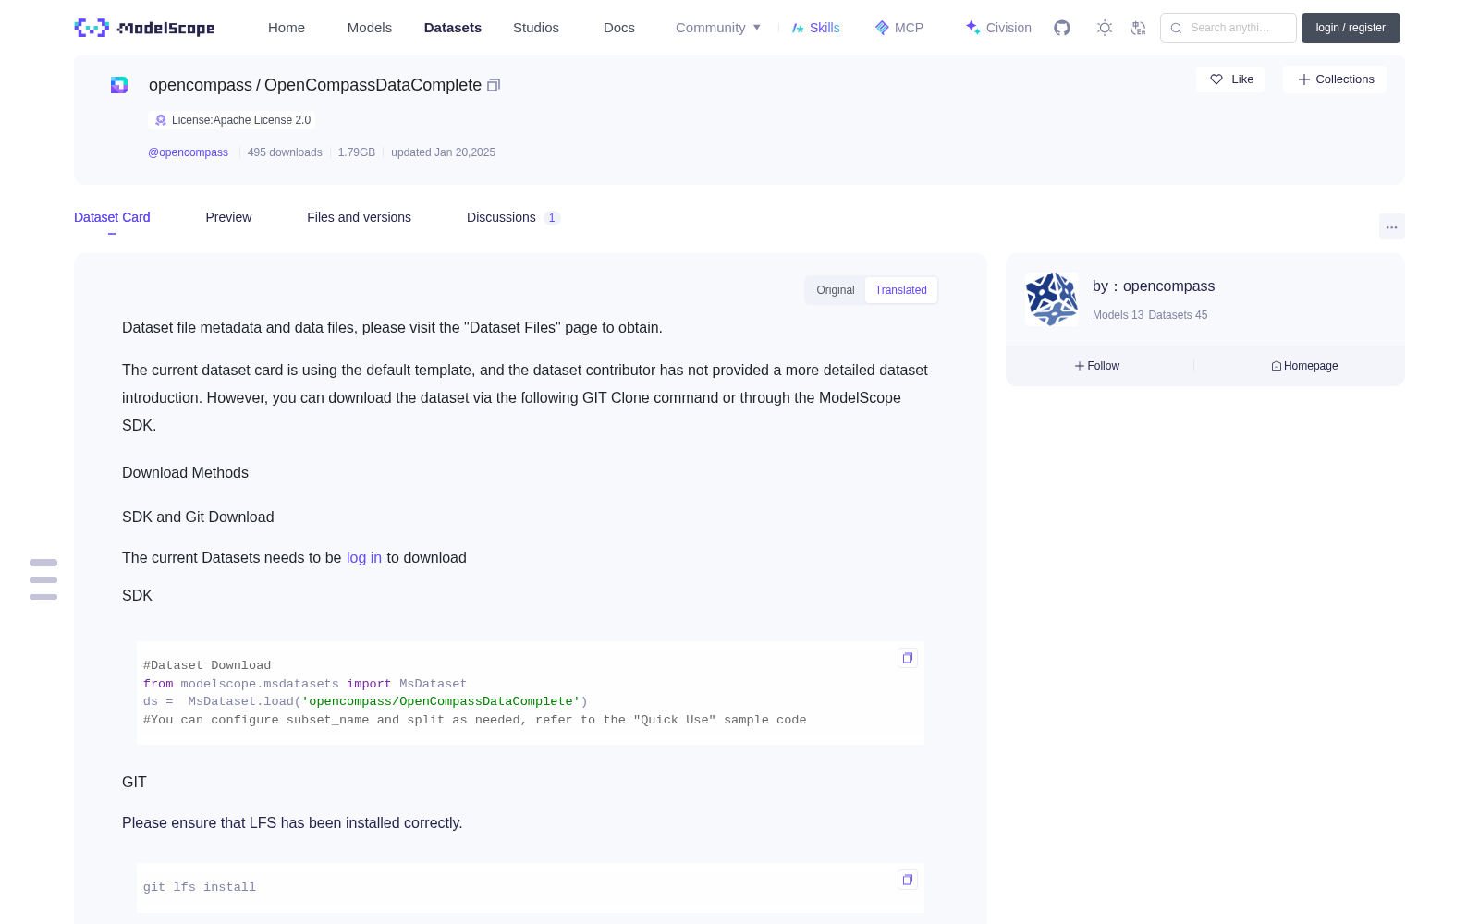This screenshot has height=924, width=1479.
Task: Add dataset to Collections
Action: (1335, 79)
